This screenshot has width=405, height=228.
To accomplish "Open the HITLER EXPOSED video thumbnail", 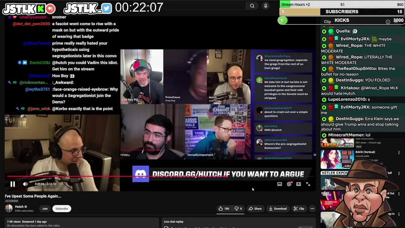I will pos(337,180).
